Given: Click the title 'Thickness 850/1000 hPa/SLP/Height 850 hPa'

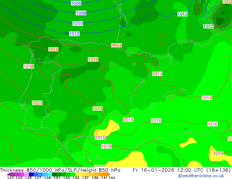Looking at the screenshot, I should click(x=60, y=170).
